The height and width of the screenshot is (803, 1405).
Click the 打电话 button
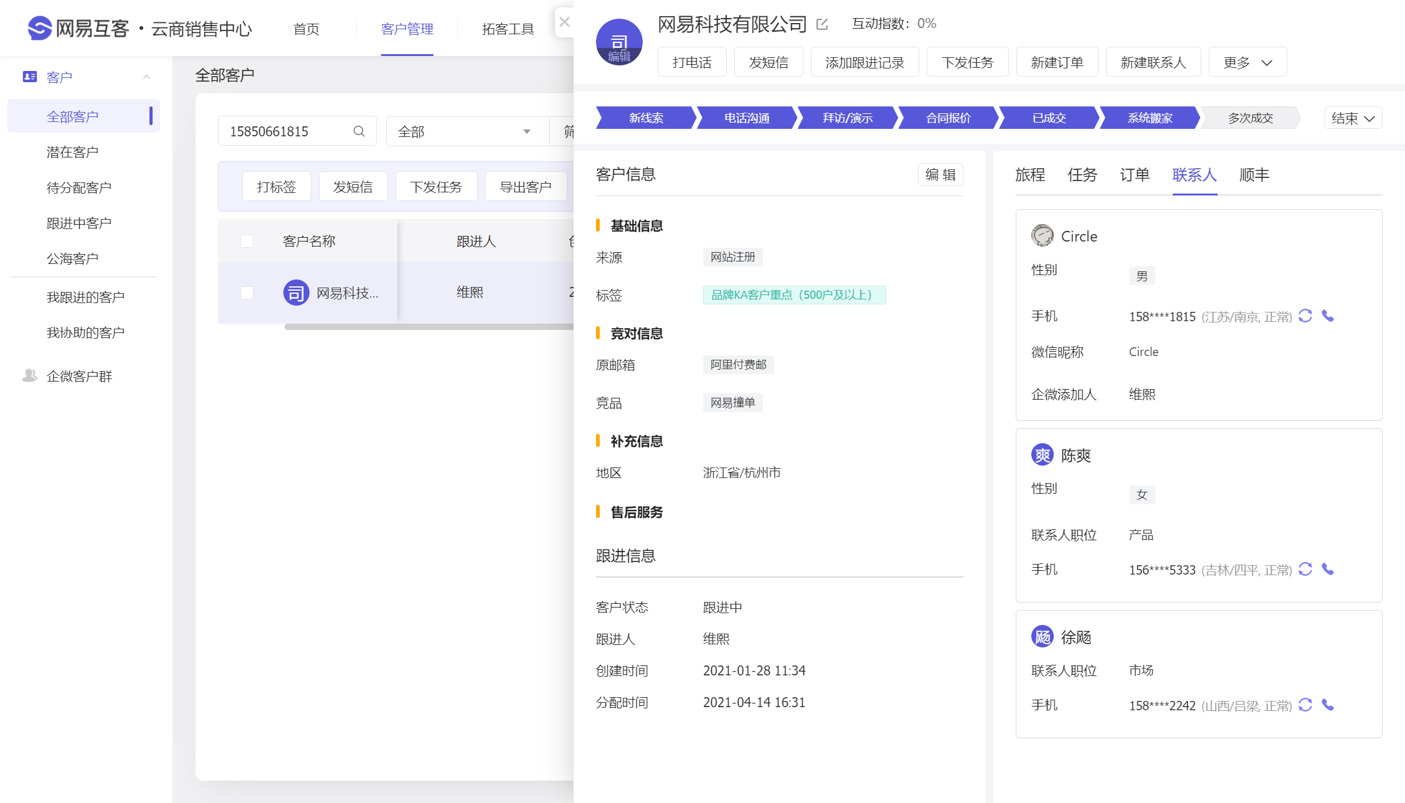pyautogui.click(x=692, y=62)
